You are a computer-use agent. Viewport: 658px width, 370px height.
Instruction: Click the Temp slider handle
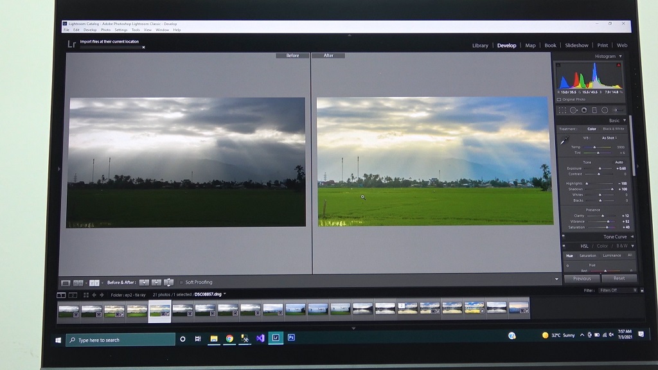click(x=594, y=147)
